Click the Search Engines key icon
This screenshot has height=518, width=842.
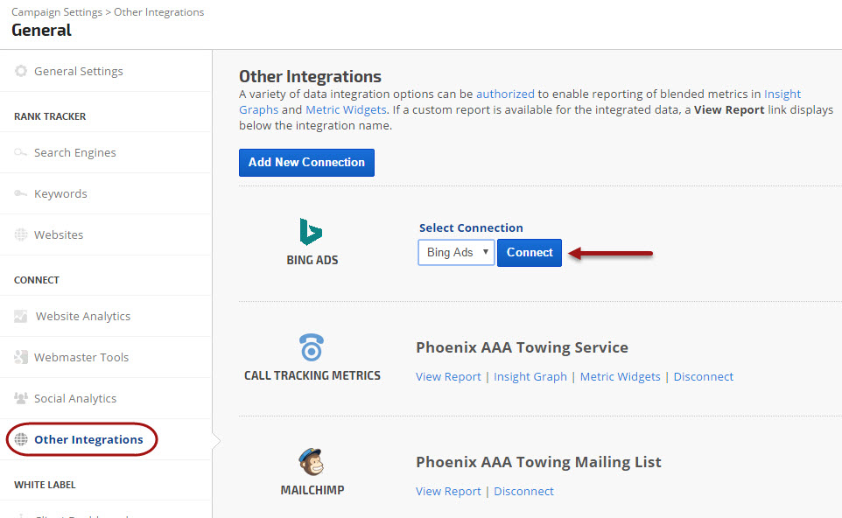click(21, 152)
